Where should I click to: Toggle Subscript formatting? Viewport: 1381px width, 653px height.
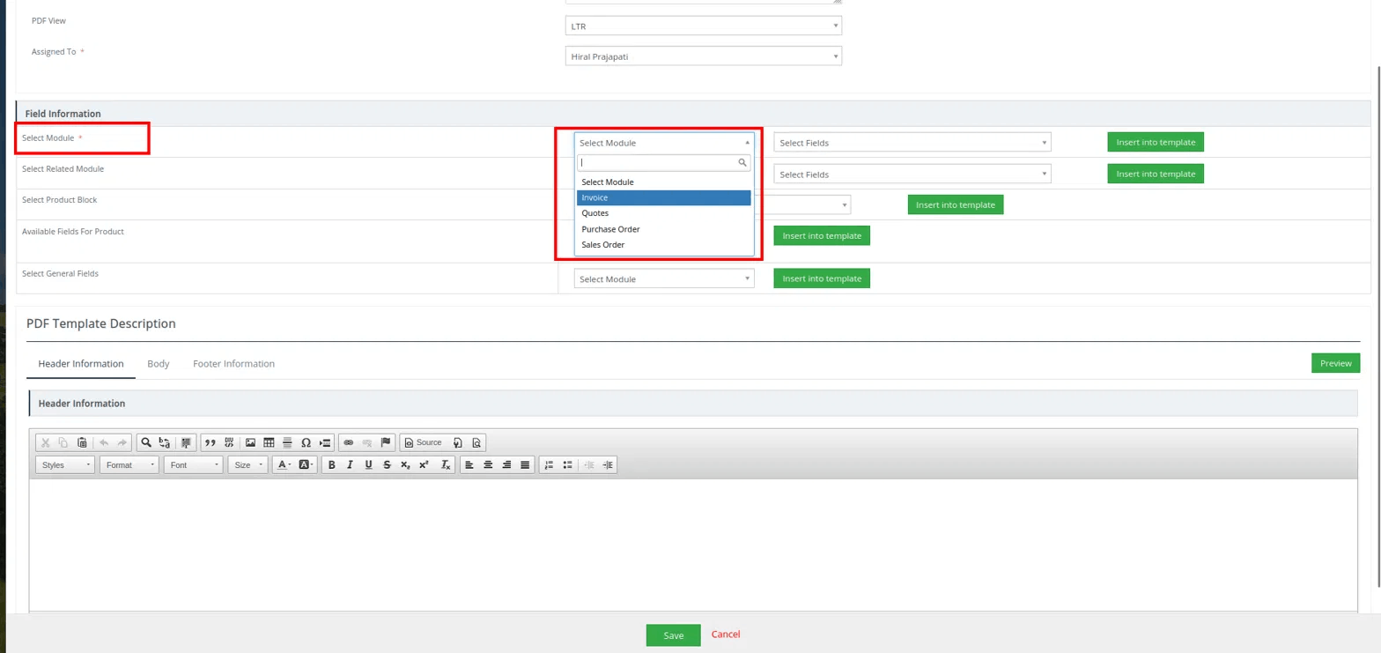coord(405,464)
